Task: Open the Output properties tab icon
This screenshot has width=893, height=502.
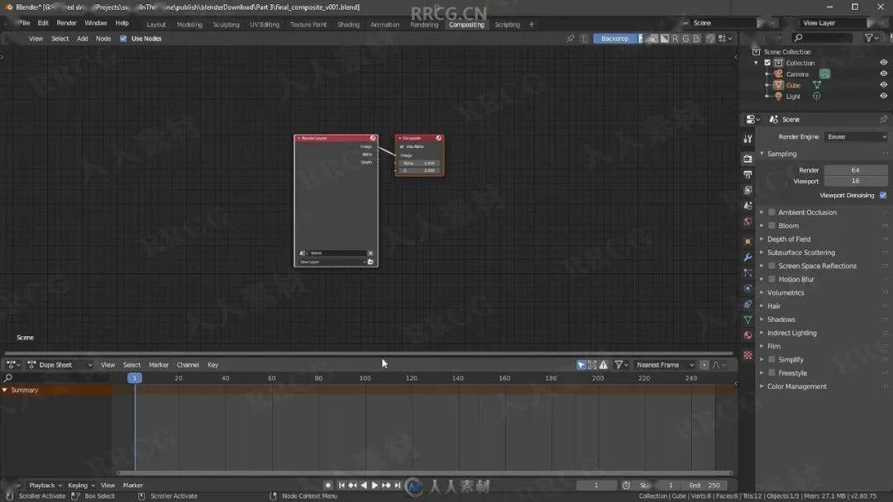Action: tap(747, 174)
